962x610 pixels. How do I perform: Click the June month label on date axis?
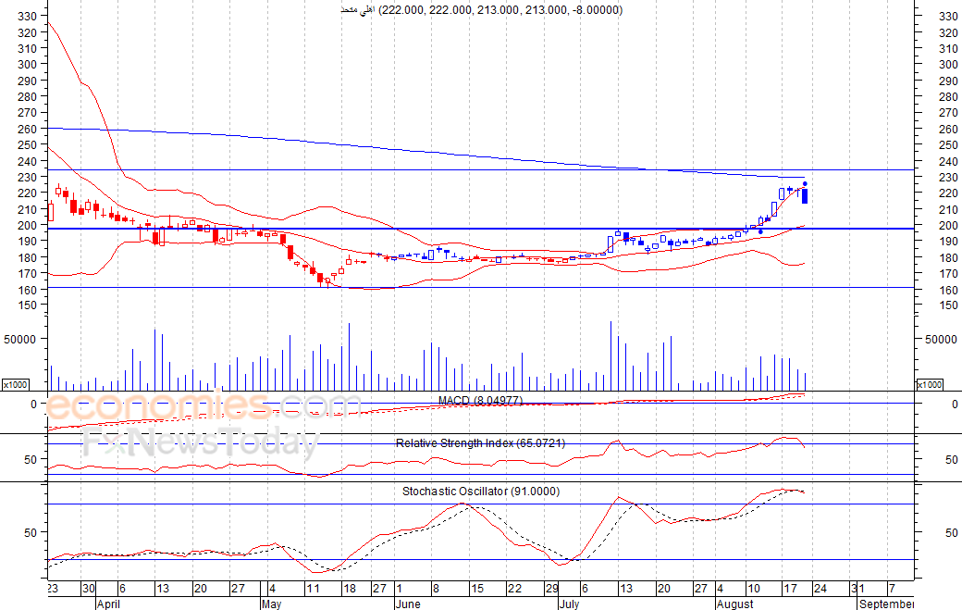(x=408, y=604)
